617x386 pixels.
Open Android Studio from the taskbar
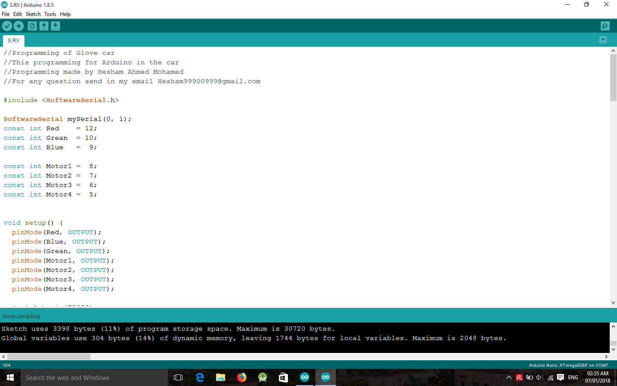[262, 377]
